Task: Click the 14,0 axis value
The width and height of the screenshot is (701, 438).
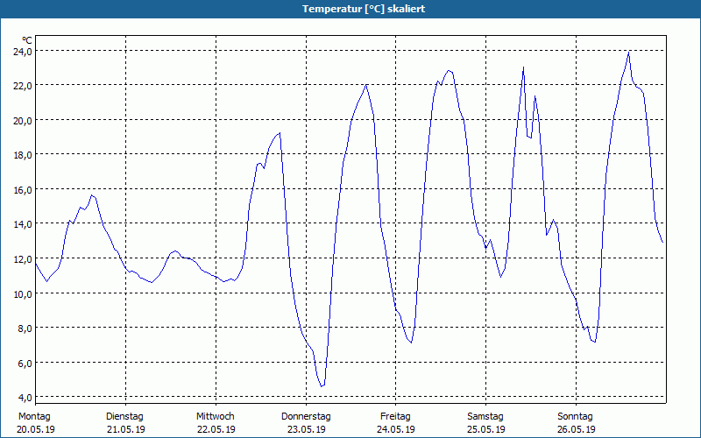Action: click(x=23, y=224)
